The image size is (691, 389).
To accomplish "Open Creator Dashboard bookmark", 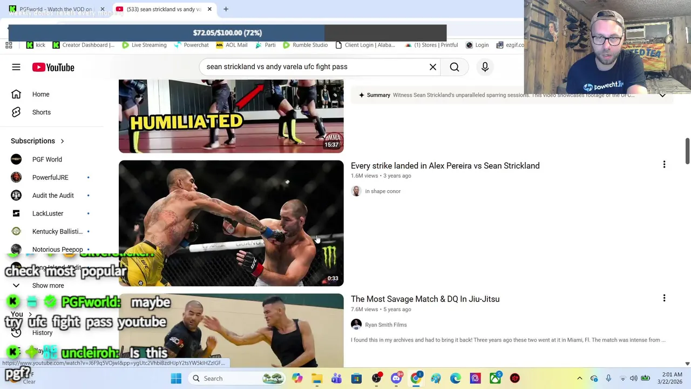I will (x=83, y=45).
